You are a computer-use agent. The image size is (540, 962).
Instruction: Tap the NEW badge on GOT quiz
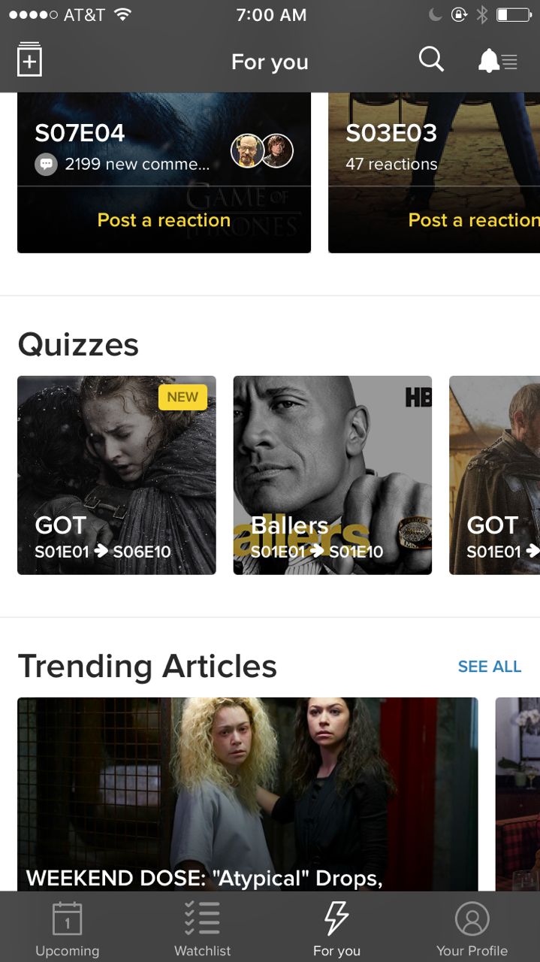(183, 397)
